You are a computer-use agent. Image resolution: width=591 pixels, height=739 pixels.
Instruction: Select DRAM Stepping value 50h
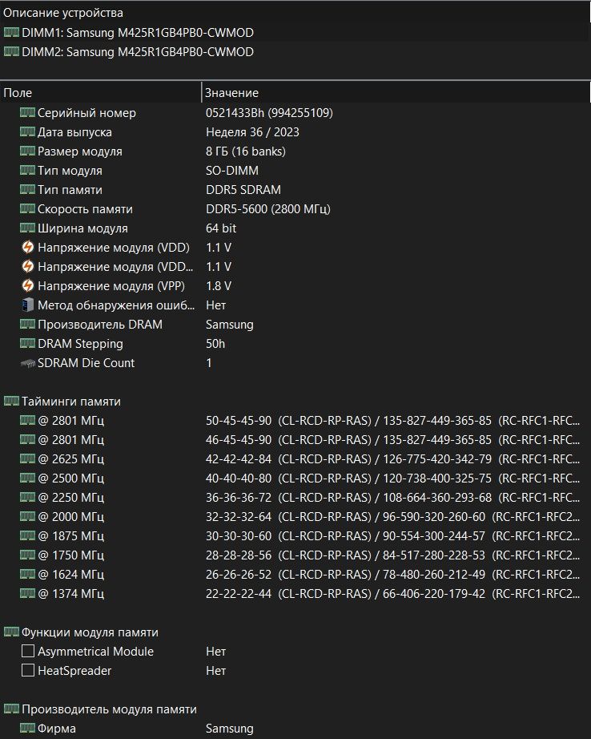(x=215, y=344)
